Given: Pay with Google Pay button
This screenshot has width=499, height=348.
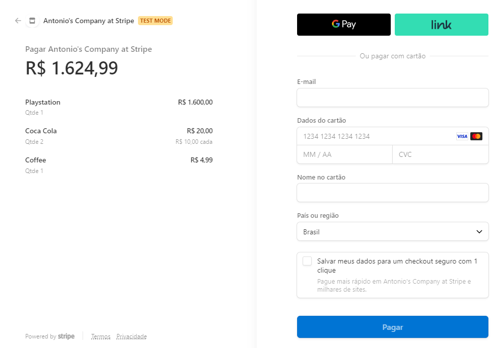Looking at the screenshot, I should coord(344,25).
